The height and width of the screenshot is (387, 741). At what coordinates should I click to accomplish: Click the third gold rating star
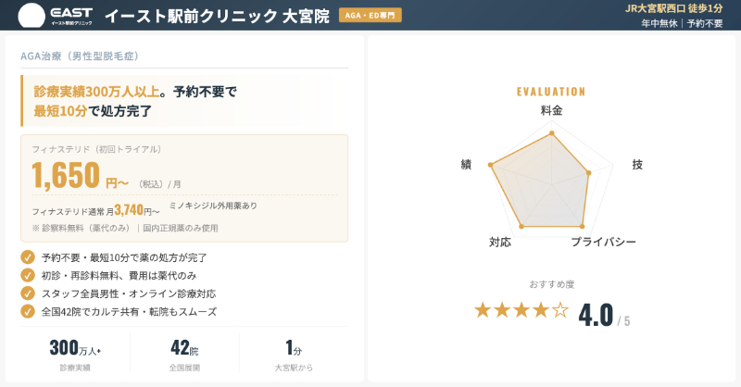tap(521, 310)
